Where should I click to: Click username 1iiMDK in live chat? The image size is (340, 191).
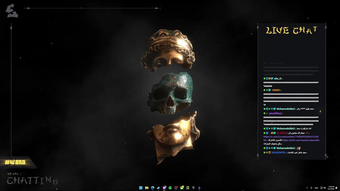(276, 90)
